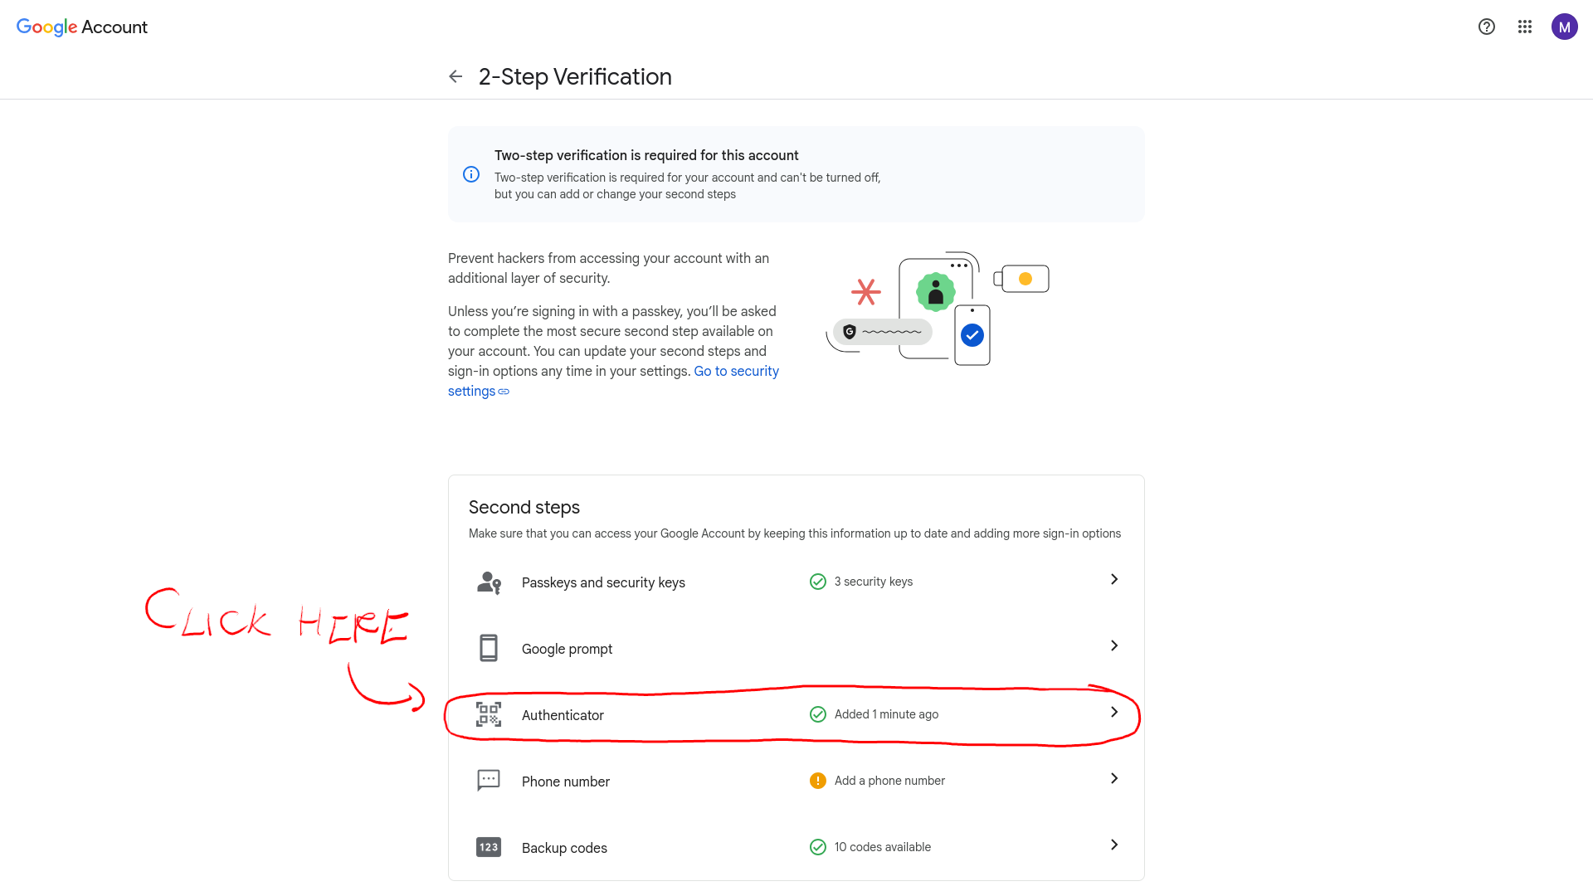Viewport: 1593px width, 896px height.
Task: Open the Help question mark icon
Action: (x=1487, y=27)
